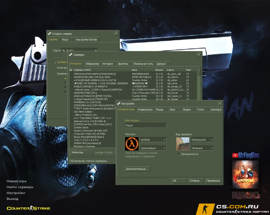
Task: Enable the Прозрачность checkbox
Action: pyautogui.click(x=178, y=154)
